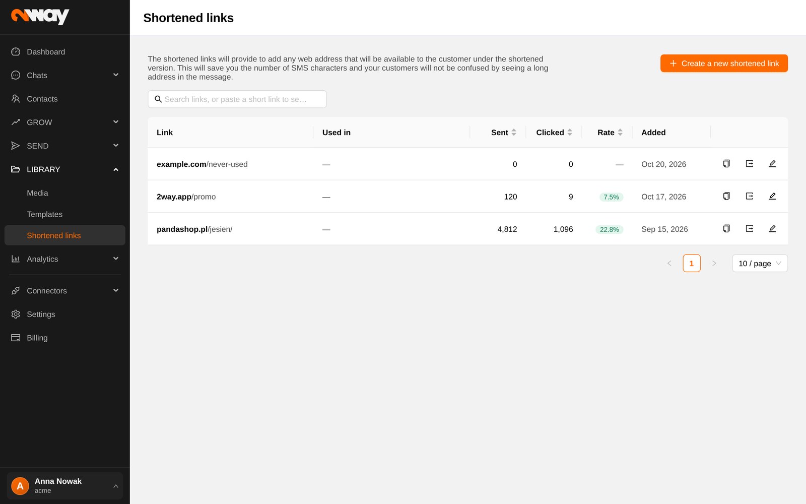
Task: Open the Billing menu item
Action: [65, 338]
